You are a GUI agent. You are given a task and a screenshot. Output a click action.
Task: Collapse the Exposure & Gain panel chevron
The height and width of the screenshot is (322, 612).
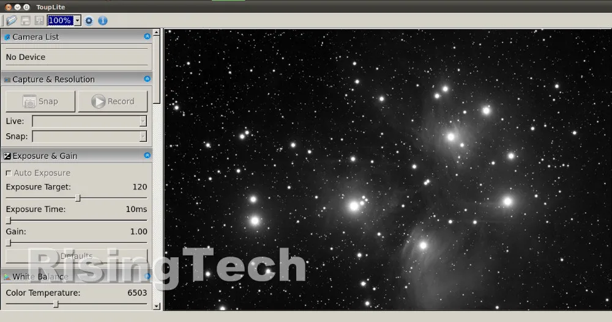[x=147, y=155]
